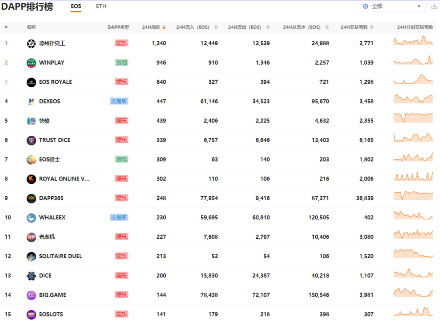Click the sparkline chart for SOLITAIRE DUEL

click(413, 254)
